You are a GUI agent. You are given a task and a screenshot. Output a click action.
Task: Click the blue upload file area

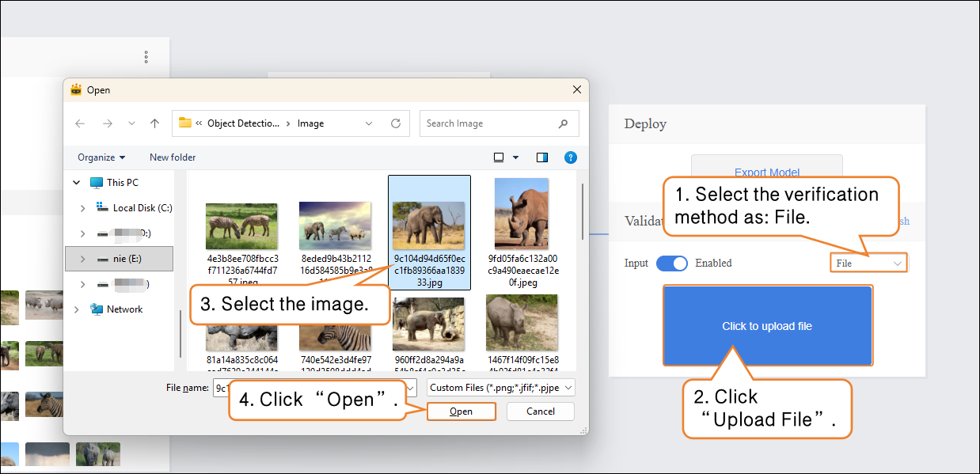click(766, 326)
